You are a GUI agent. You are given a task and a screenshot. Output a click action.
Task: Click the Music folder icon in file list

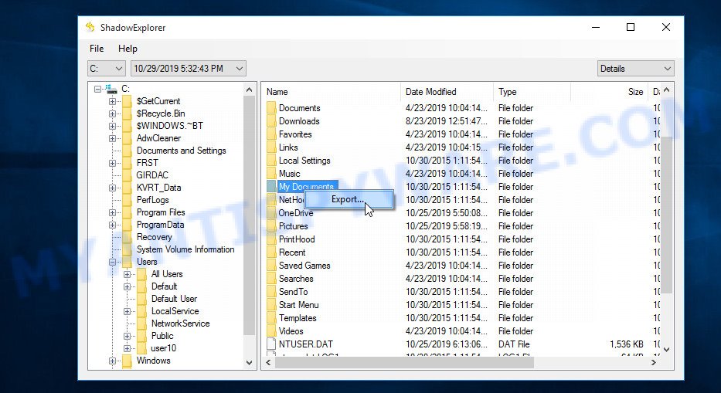[271, 174]
